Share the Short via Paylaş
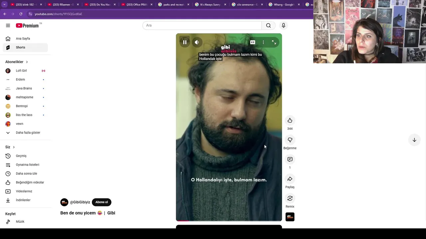Image resolution: width=426 pixels, height=239 pixels. coord(290,179)
